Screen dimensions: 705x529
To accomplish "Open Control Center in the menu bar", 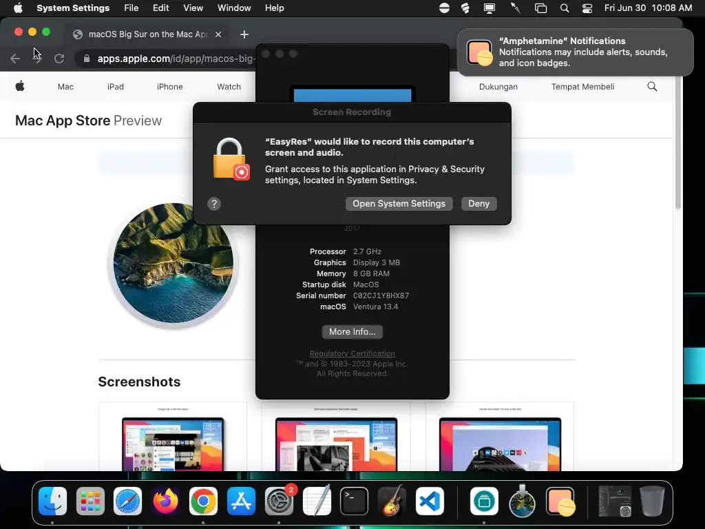I will click(x=587, y=8).
